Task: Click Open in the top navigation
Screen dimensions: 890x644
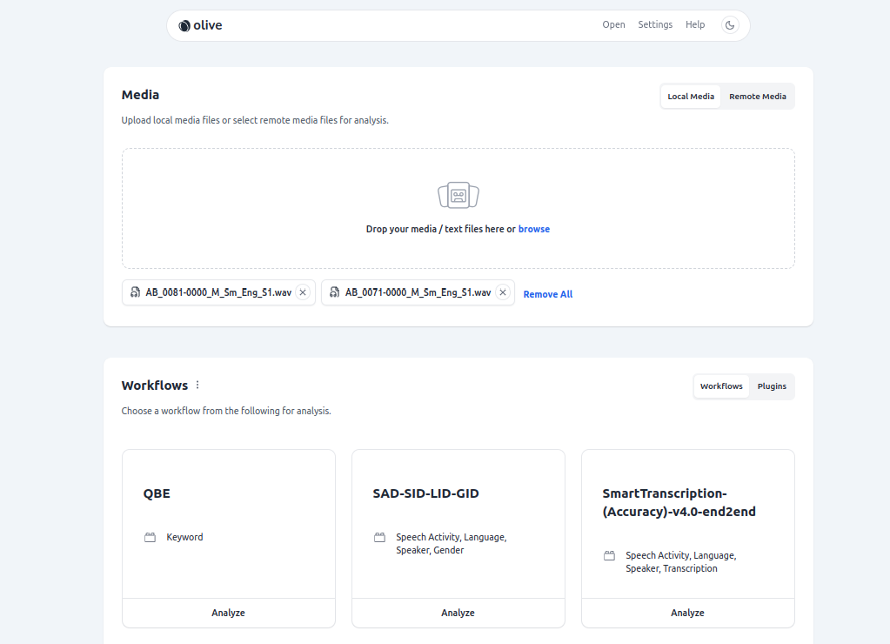Action: click(x=613, y=25)
